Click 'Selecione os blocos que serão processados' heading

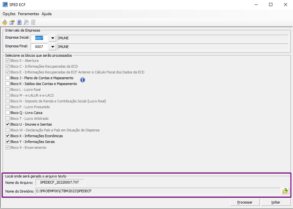pyautogui.click(x=38, y=56)
